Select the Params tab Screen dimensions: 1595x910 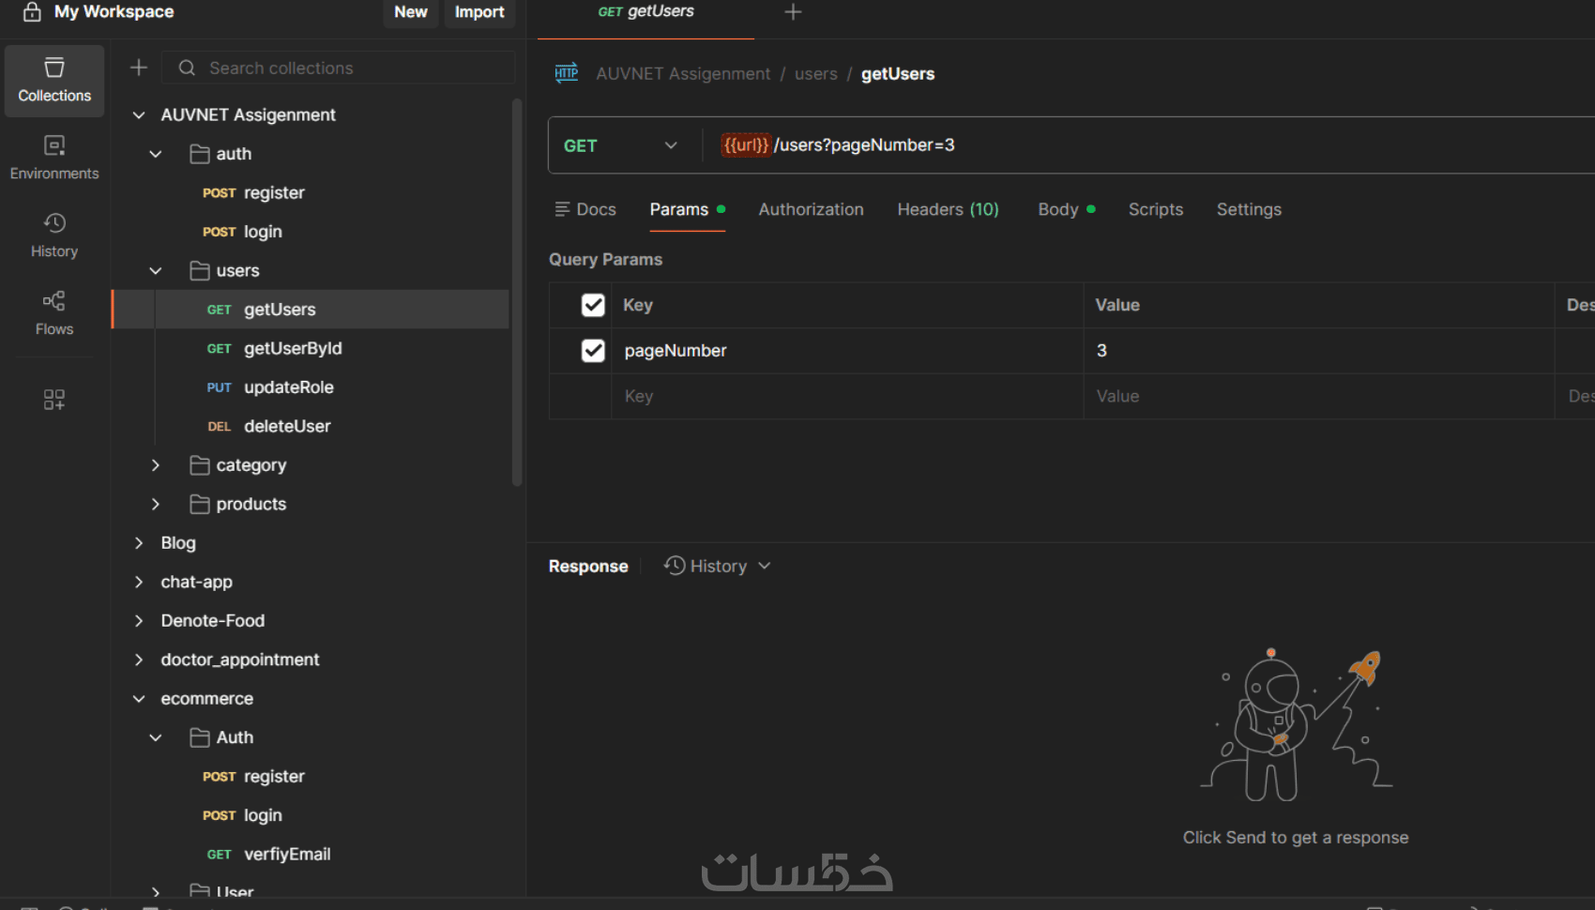(x=688, y=209)
